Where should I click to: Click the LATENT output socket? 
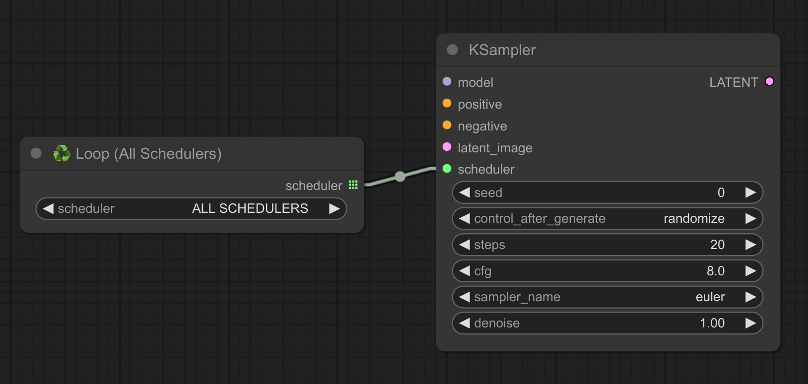pyautogui.click(x=769, y=81)
